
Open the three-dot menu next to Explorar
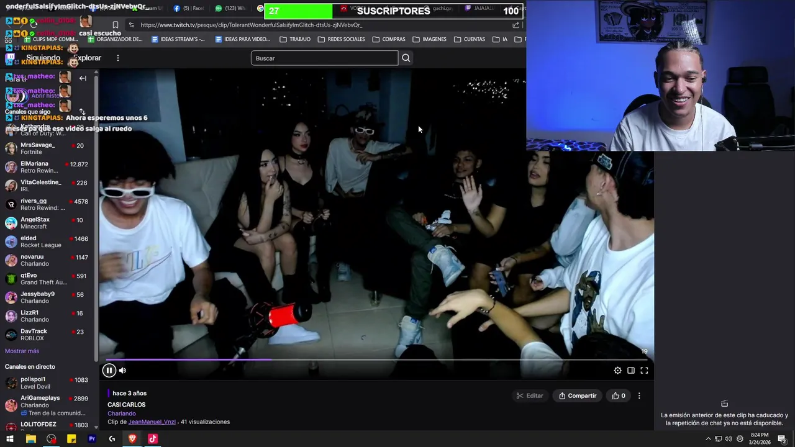click(117, 58)
